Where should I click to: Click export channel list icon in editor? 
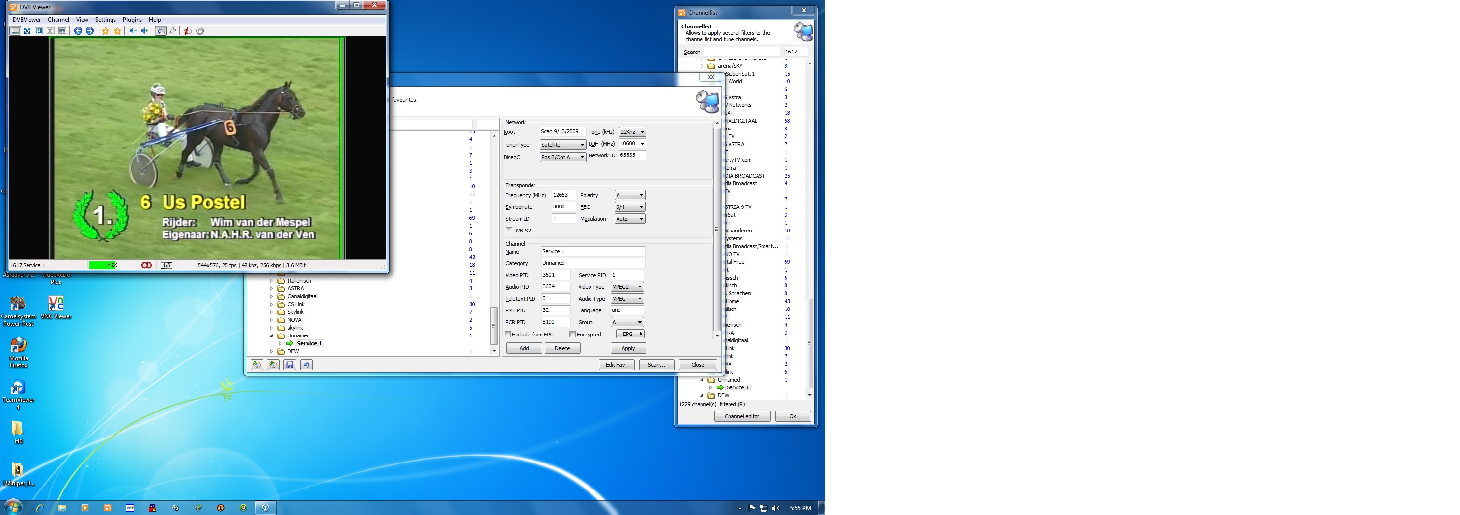pos(273,365)
